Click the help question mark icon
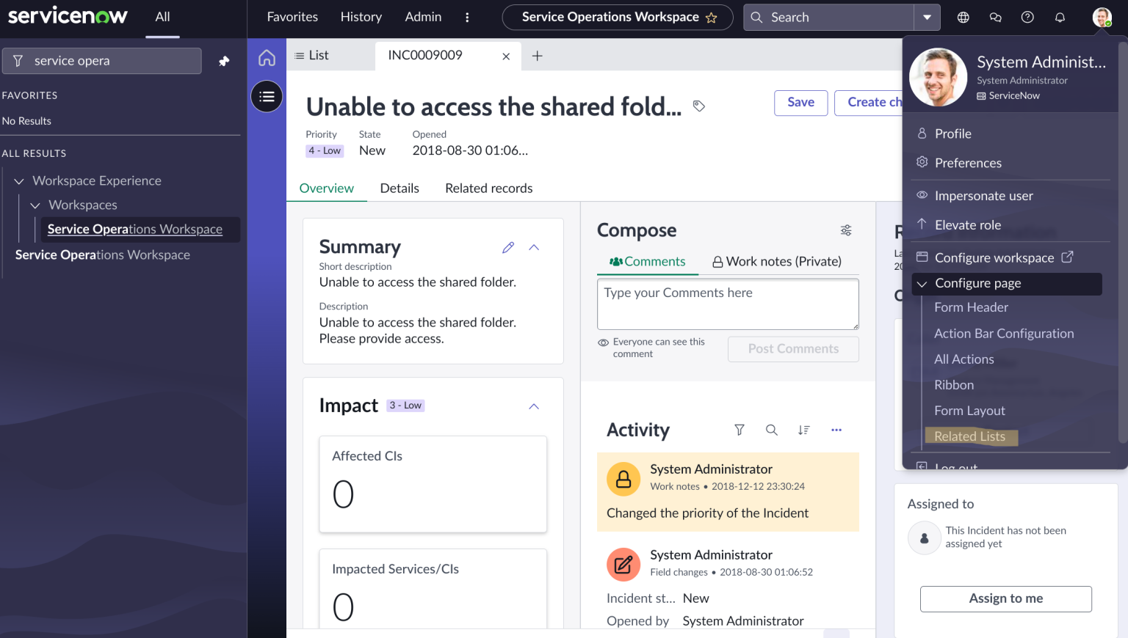1128x638 pixels. pos(1027,16)
